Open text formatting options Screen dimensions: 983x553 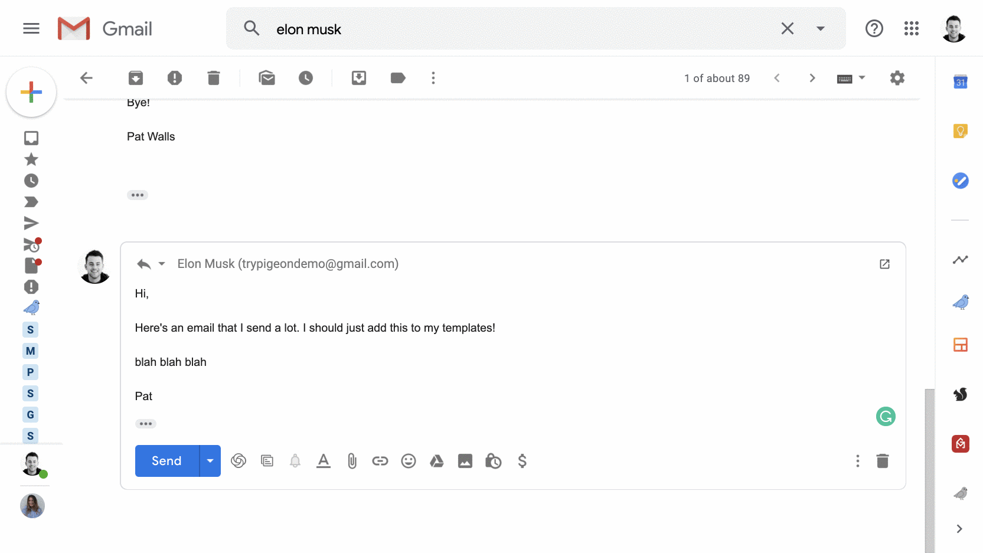pyautogui.click(x=324, y=461)
